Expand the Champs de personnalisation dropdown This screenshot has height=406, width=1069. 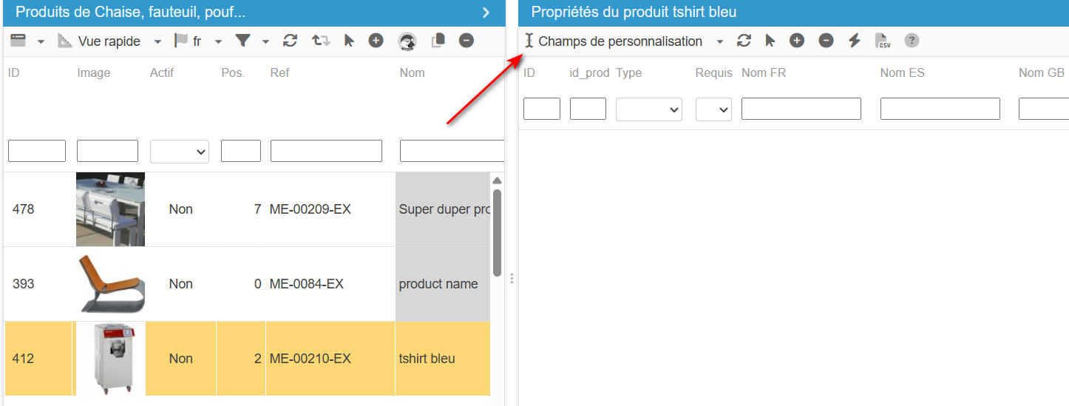click(x=720, y=42)
